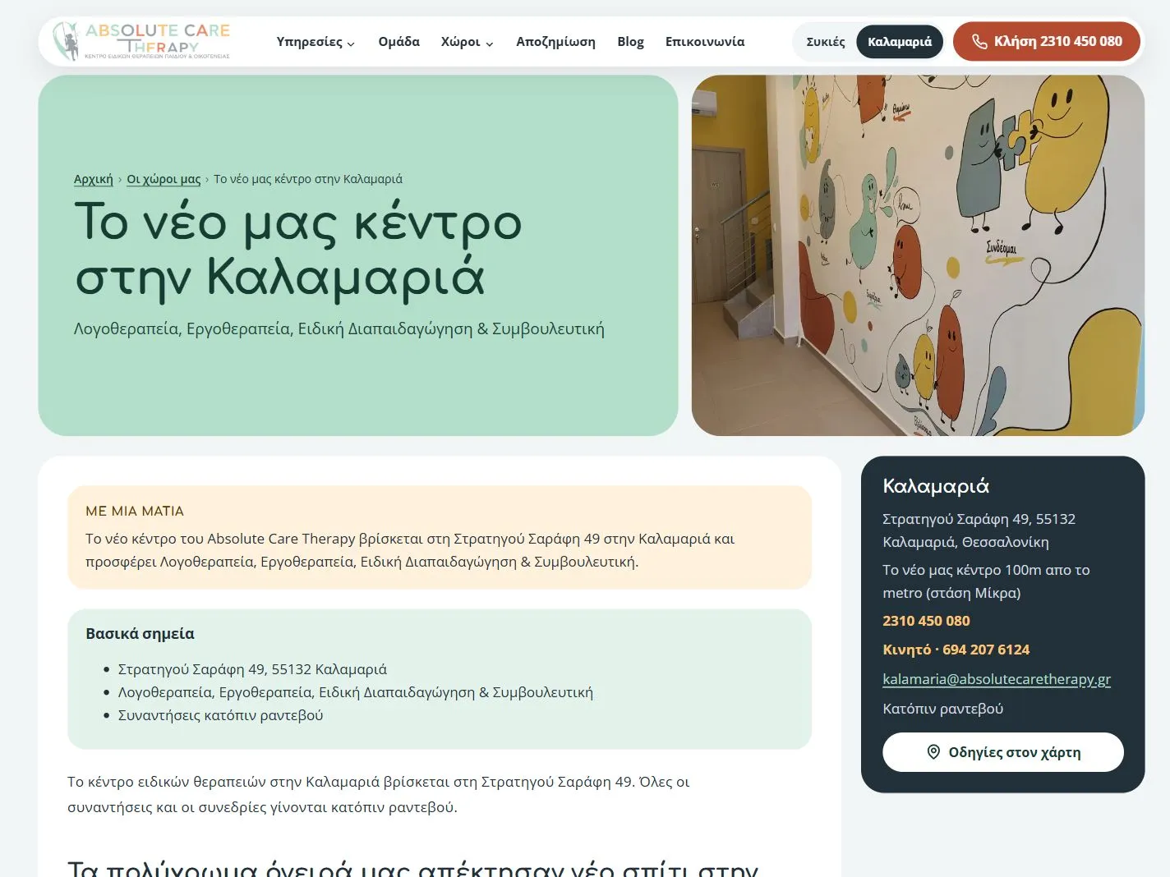The width and height of the screenshot is (1170, 877).
Task: Click the phone icon in the call button
Action: tap(979, 42)
